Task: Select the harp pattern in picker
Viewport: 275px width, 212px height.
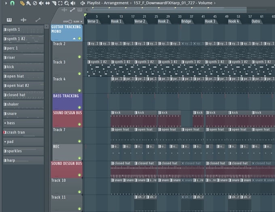Action: tap(23, 160)
